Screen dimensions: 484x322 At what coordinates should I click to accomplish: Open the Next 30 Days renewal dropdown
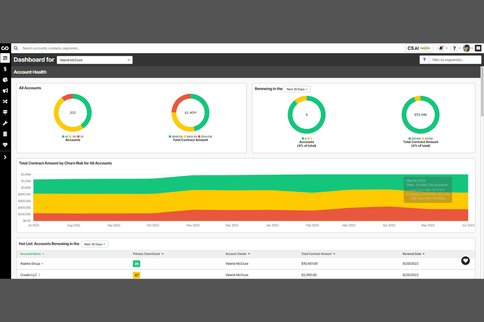tap(296, 89)
